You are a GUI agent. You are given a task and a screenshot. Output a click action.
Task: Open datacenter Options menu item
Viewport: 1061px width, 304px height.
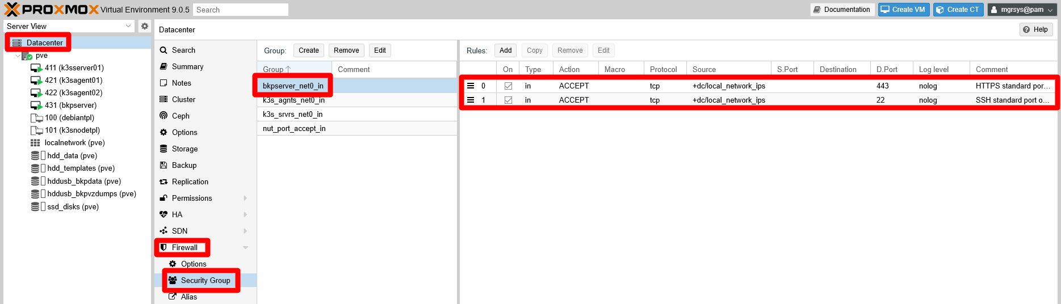coord(206,132)
